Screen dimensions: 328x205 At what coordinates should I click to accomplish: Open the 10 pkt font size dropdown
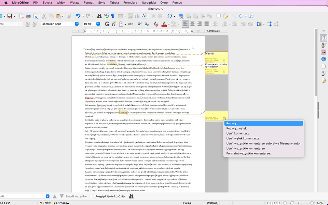(98, 24)
